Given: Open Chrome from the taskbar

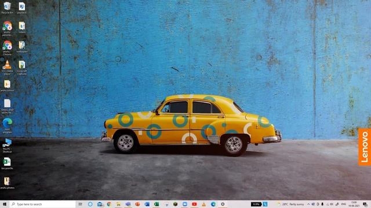Looking at the screenshot, I should (109, 204).
